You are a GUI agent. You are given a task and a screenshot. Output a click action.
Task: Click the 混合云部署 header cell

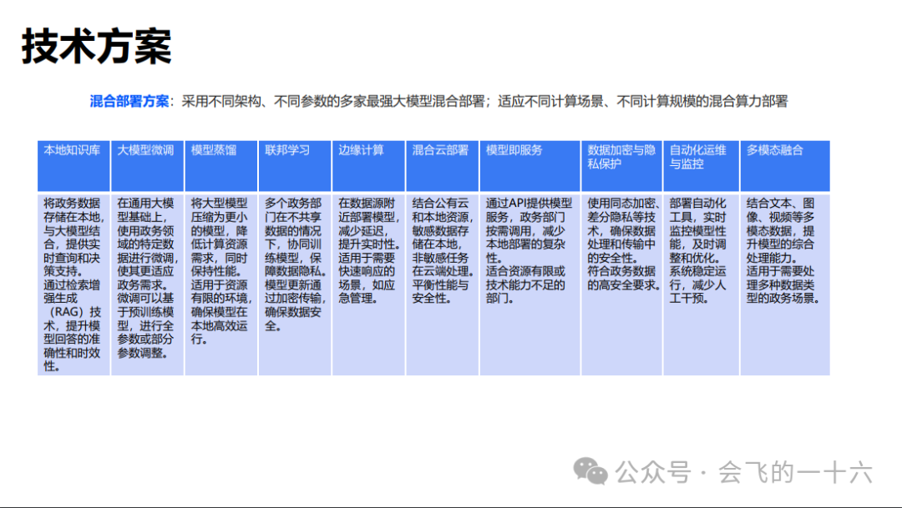[442, 165]
